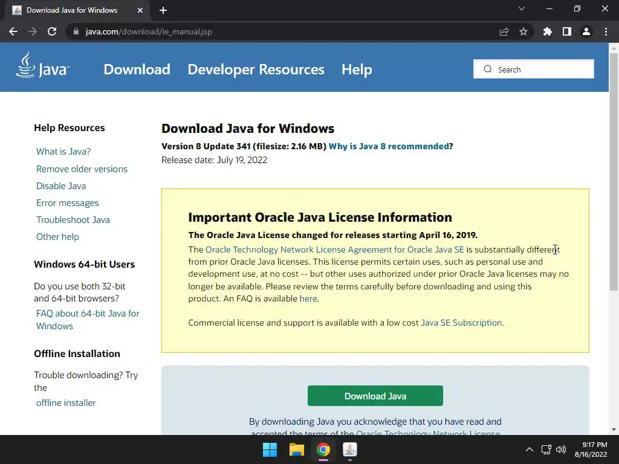Image resolution: width=619 pixels, height=464 pixels.
Task: Click 'Release date: July 19, 2022' text
Action: click(x=215, y=160)
